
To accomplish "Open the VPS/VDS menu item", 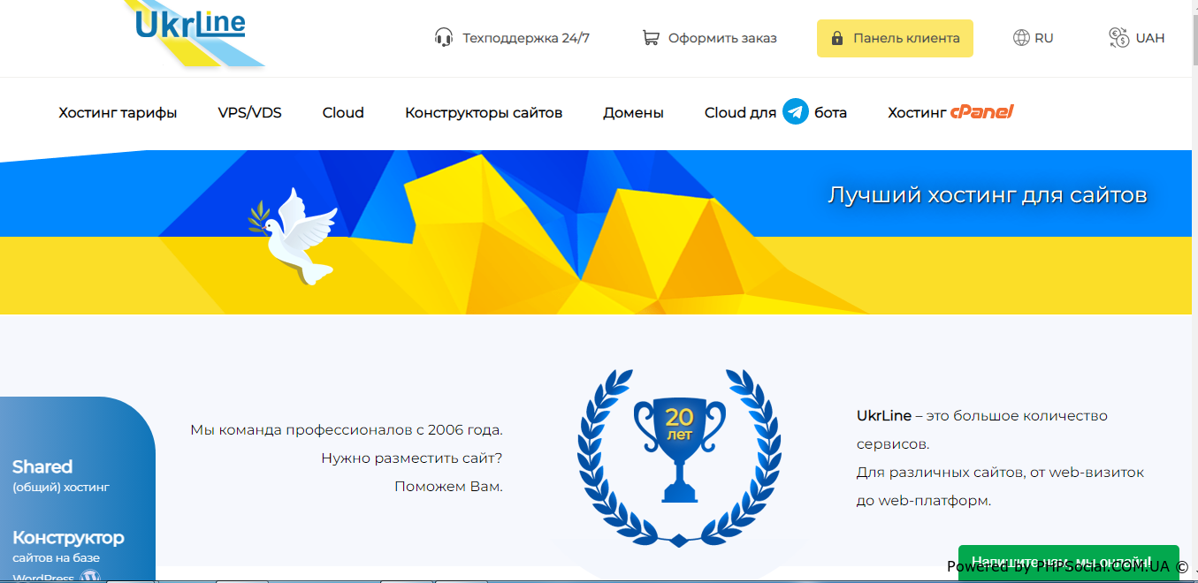I will tap(249, 112).
